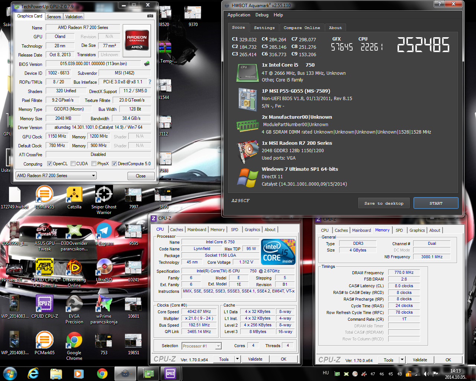Image resolution: width=476 pixels, height=381 pixels.
Task: Click the Bus Interface question mark icon
Action: 150,82
